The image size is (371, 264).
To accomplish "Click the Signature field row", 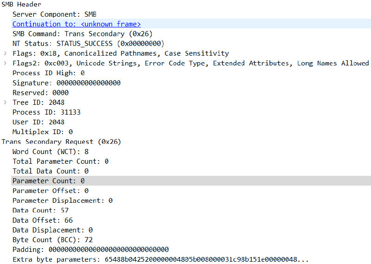I will (66, 83).
